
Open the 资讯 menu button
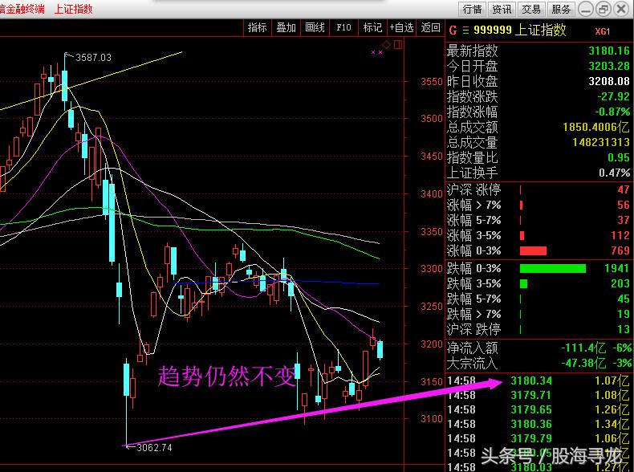click(x=502, y=9)
